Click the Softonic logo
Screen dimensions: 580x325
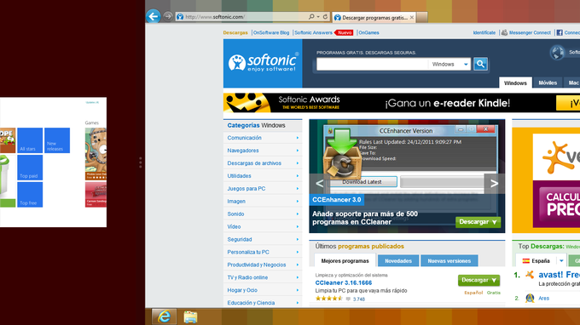263,63
